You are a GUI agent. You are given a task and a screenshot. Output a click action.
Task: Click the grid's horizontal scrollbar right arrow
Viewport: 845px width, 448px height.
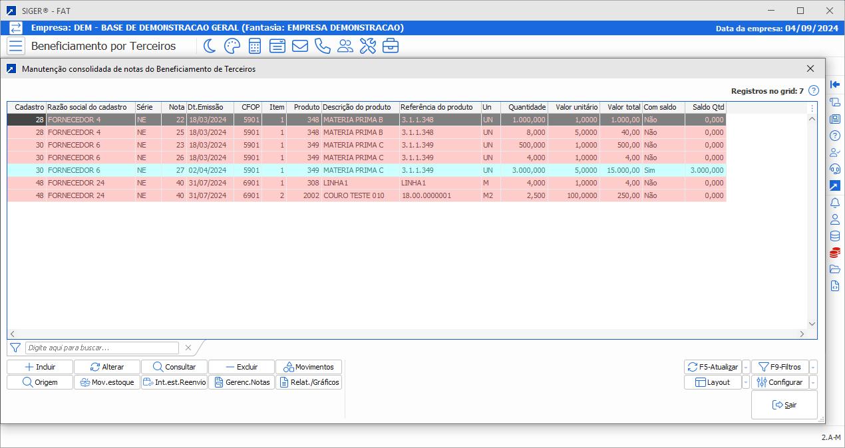pos(802,334)
